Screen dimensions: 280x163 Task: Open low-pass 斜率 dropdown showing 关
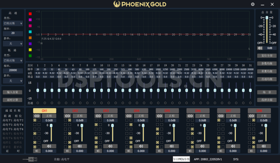(13, 81)
